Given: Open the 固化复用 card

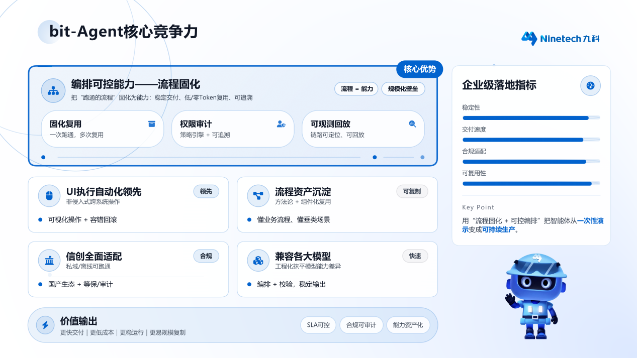Looking at the screenshot, I should coord(103,129).
